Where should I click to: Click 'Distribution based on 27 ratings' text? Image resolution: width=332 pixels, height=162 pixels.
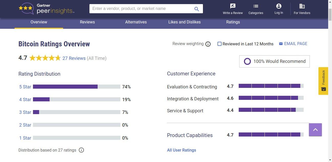[x=47, y=150]
